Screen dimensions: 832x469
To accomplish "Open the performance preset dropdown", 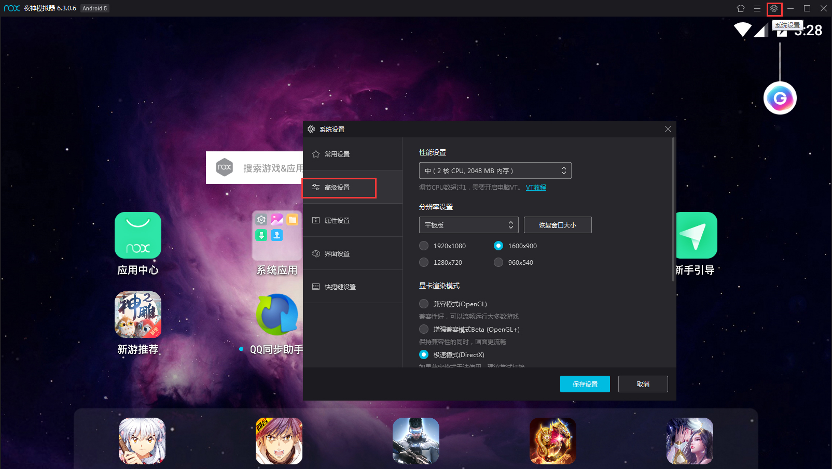I will pyautogui.click(x=494, y=170).
